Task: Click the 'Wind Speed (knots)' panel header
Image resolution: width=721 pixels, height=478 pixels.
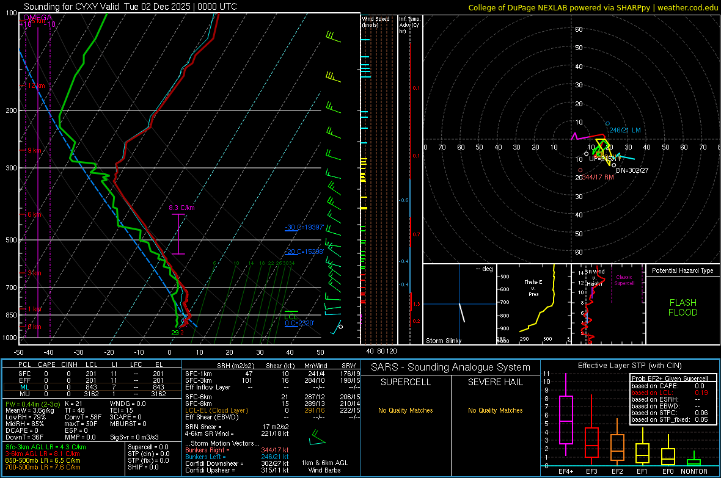Action: 376,21
